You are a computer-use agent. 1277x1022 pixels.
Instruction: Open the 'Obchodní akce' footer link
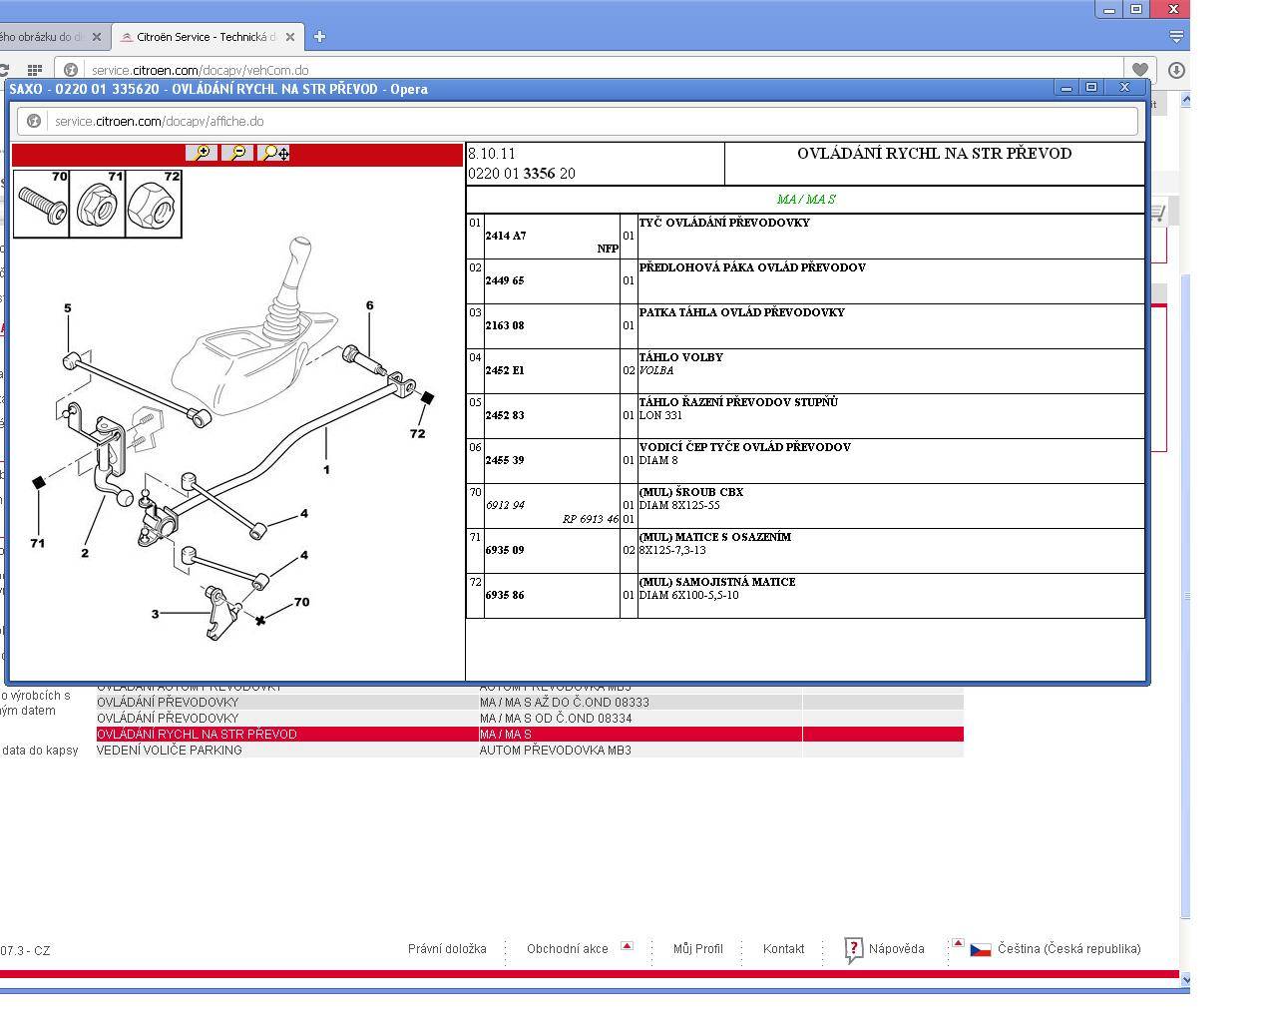567,949
